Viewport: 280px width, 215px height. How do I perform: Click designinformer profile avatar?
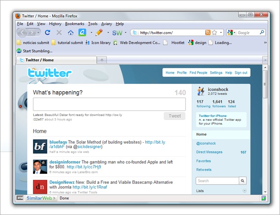click(40, 167)
